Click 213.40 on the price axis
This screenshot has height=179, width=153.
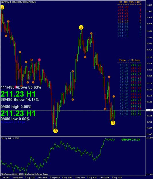(149, 44)
